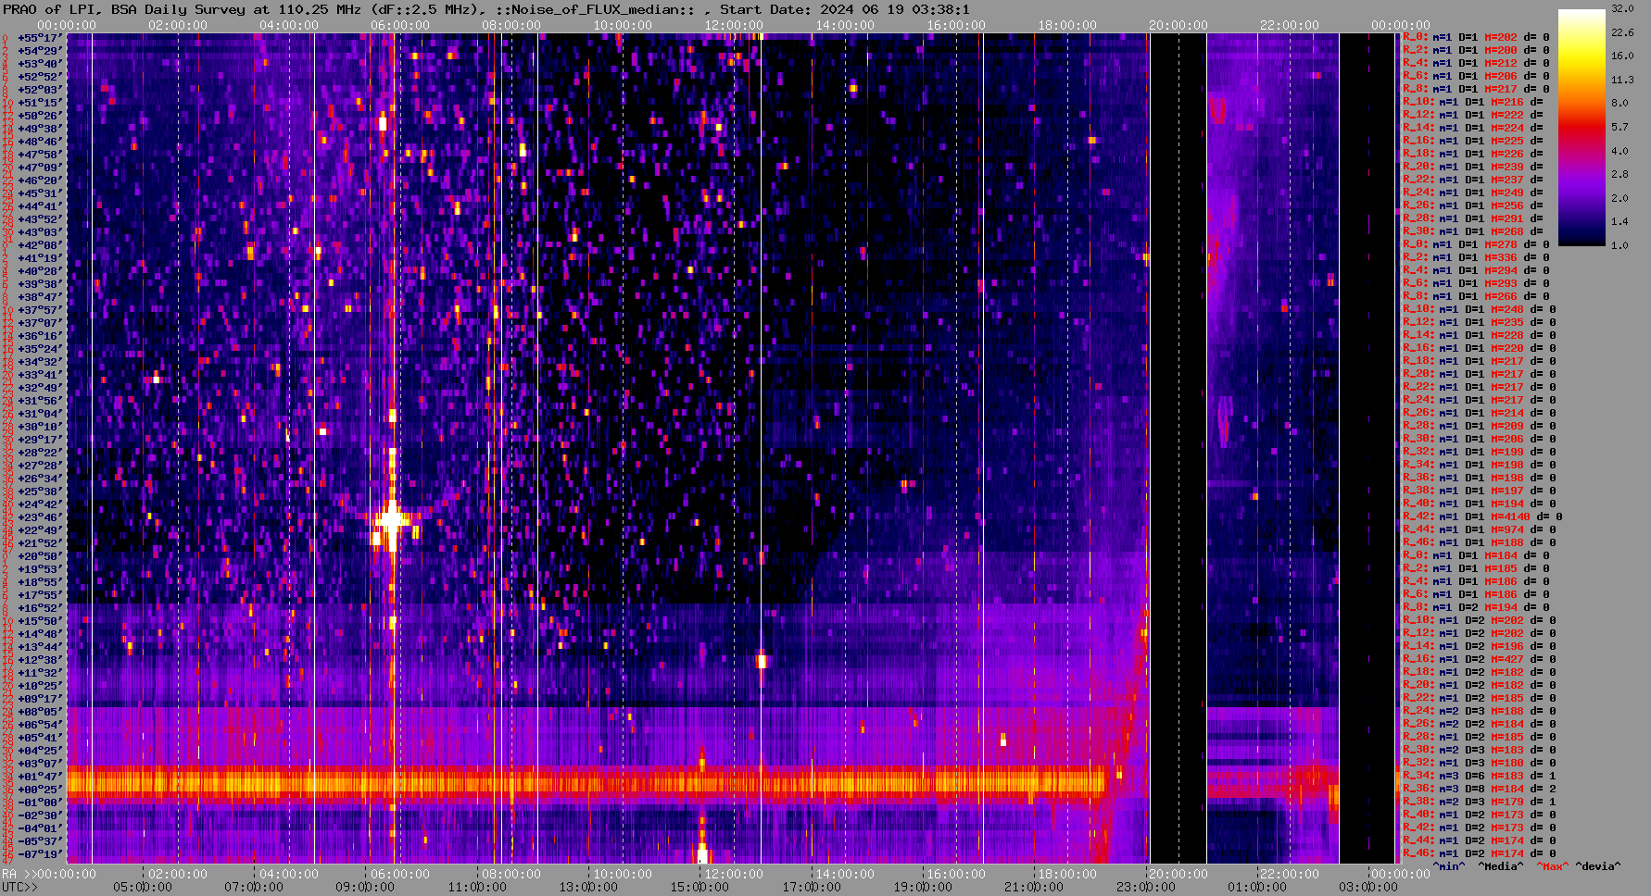
Task: Click the 'Start Date: 2024 06 19 03:38:1' text
Action: [845, 9]
